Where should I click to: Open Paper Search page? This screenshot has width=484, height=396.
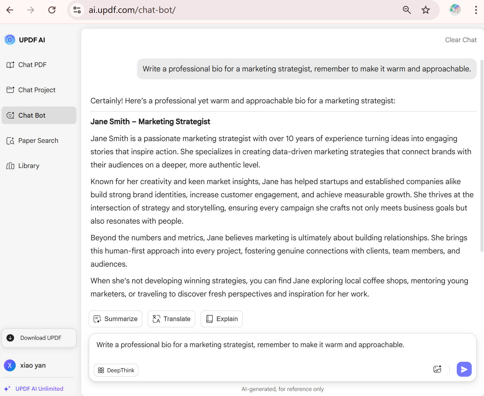38,141
